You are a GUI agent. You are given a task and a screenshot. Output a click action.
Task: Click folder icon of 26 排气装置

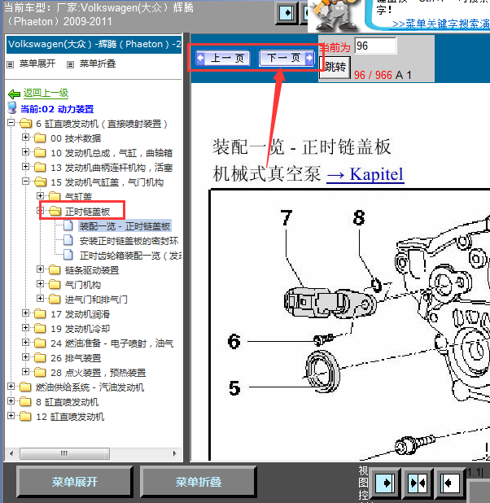pyautogui.click(x=40, y=358)
